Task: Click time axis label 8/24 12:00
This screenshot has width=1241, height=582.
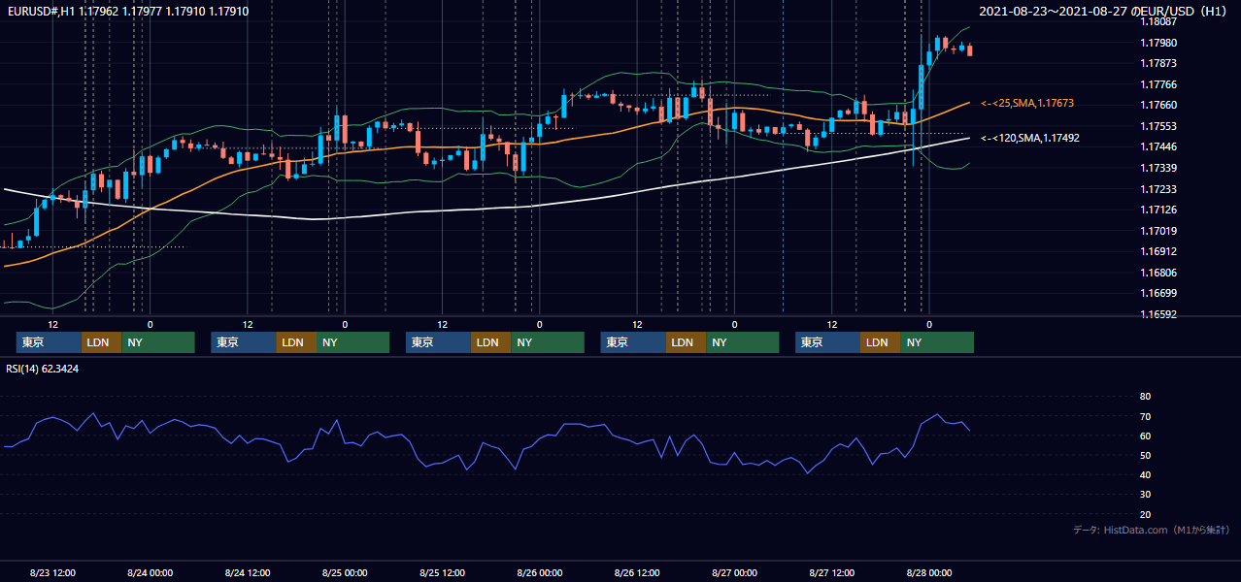Action: coord(248,572)
